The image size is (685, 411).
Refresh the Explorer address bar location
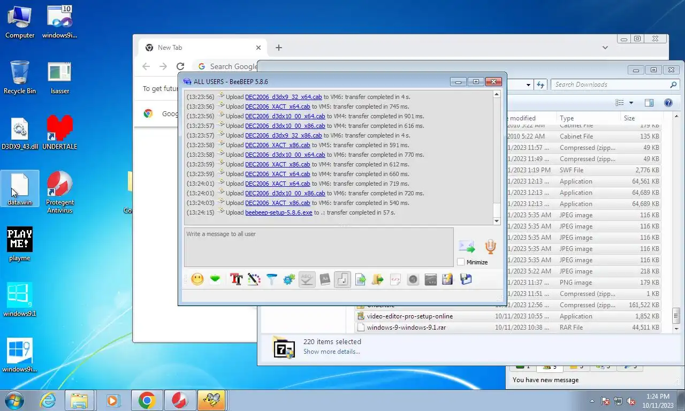541,85
